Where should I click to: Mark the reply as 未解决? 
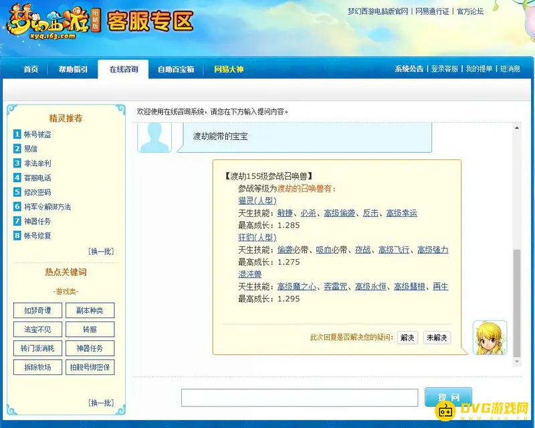pyautogui.click(x=437, y=338)
